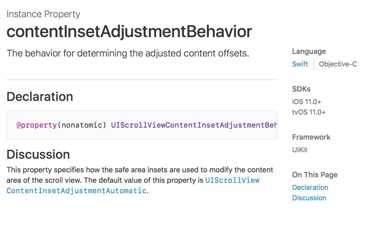366x228 pixels.
Task: Jump to Discussion via On This Page
Action: click(309, 198)
